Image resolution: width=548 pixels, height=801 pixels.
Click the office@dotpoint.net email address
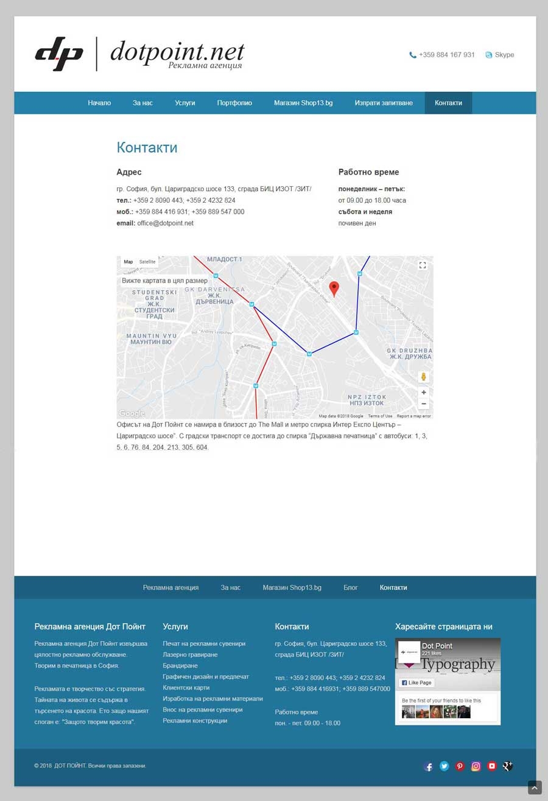pyautogui.click(x=165, y=223)
